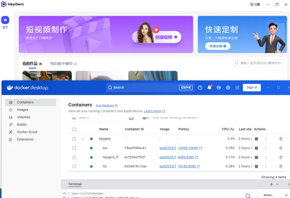Click 快速定制 button on blue banner

point(218,46)
